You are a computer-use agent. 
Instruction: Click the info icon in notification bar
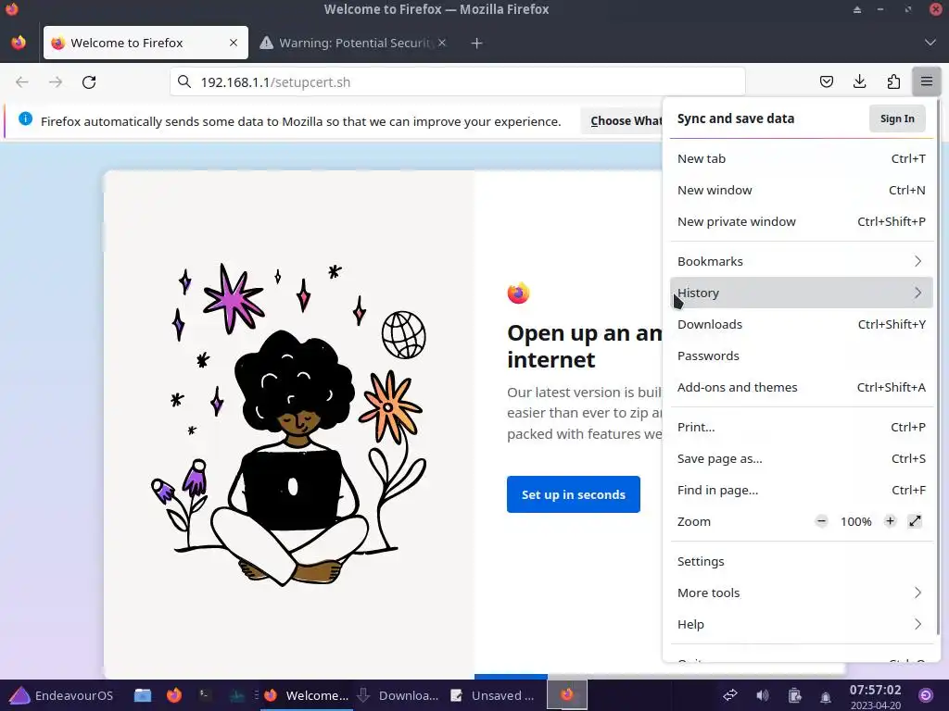coord(25,119)
